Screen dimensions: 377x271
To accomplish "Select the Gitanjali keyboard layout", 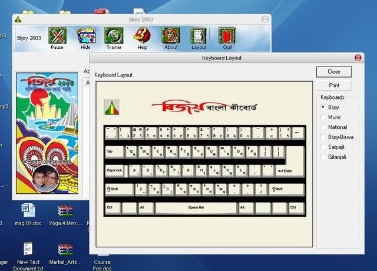I will [323, 157].
